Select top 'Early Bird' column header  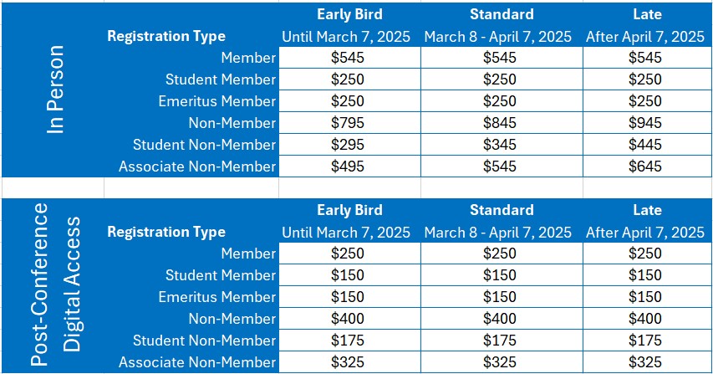[x=349, y=14]
